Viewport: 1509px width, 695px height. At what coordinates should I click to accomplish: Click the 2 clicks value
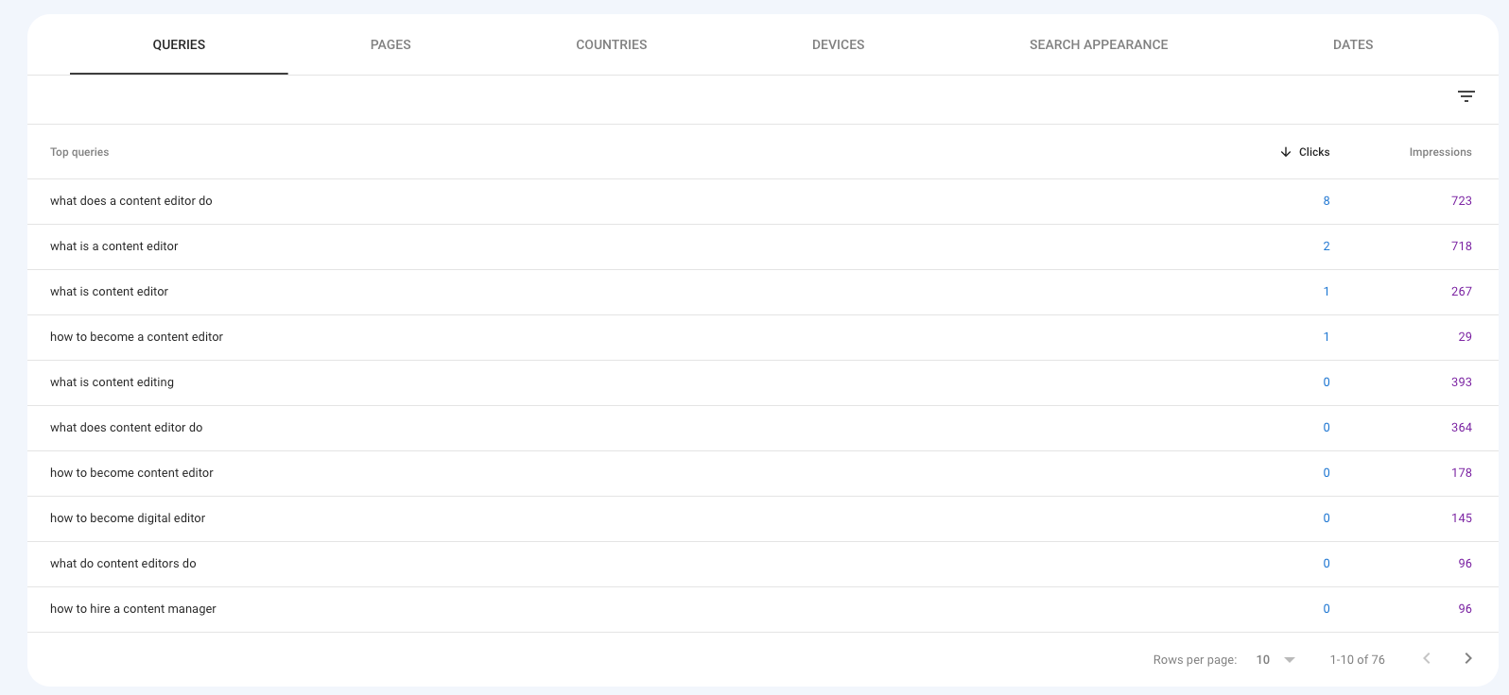pos(1327,246)
